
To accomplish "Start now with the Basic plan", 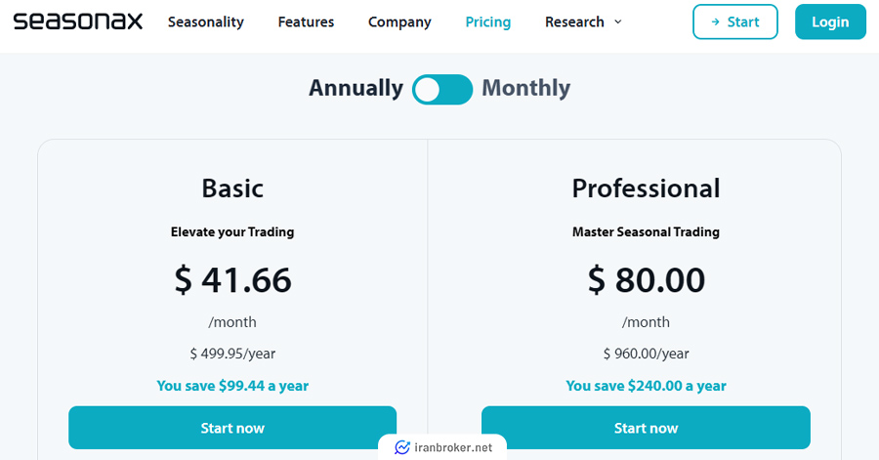I will tap(232, 428).
